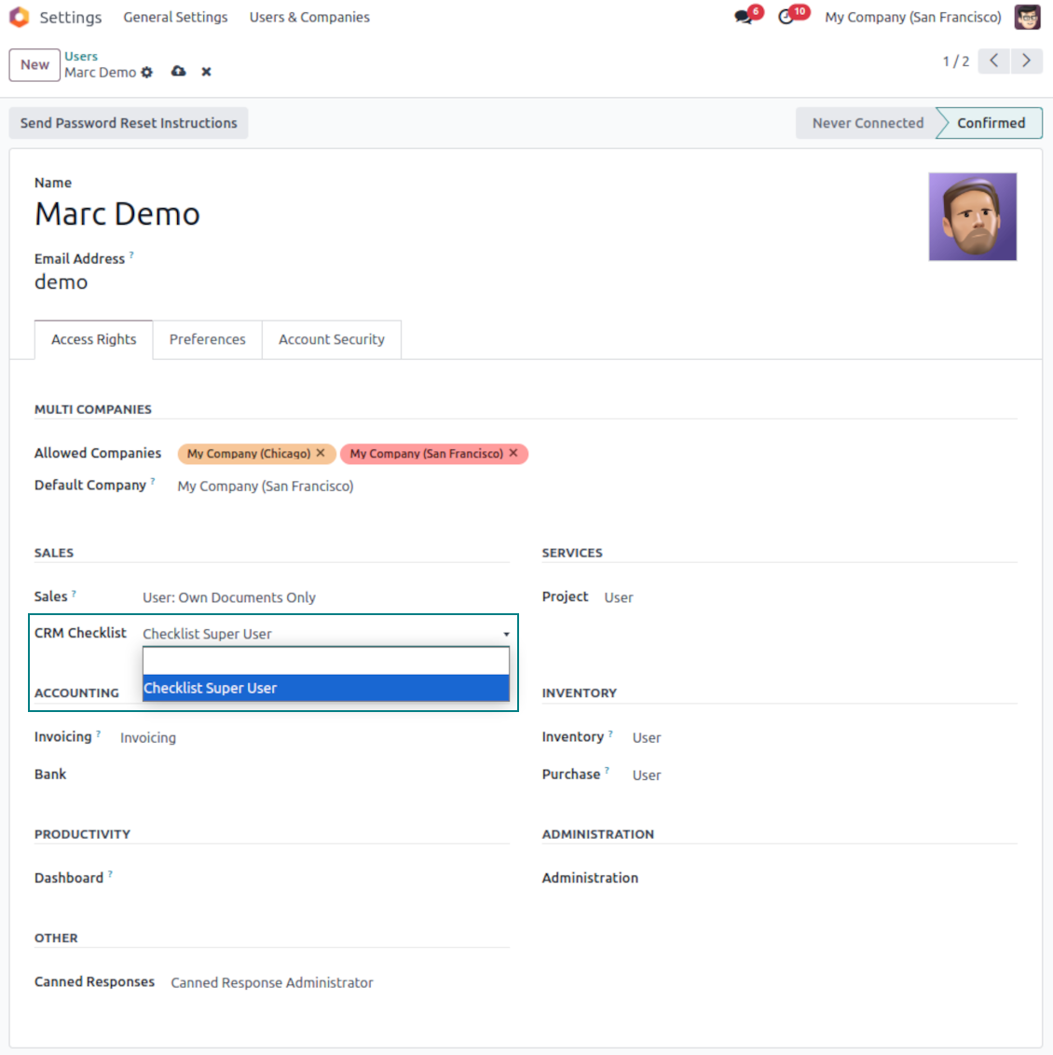Image resolution: width=1053 pixels, height=1055 pixels.
Task: Switch to the Preferences tab
Action: pos(208,339)
